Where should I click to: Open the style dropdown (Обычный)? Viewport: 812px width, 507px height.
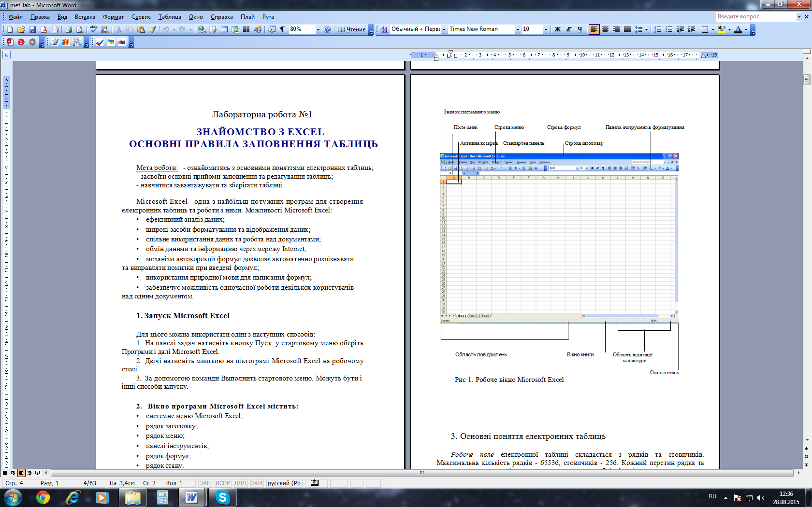[444, 29]
